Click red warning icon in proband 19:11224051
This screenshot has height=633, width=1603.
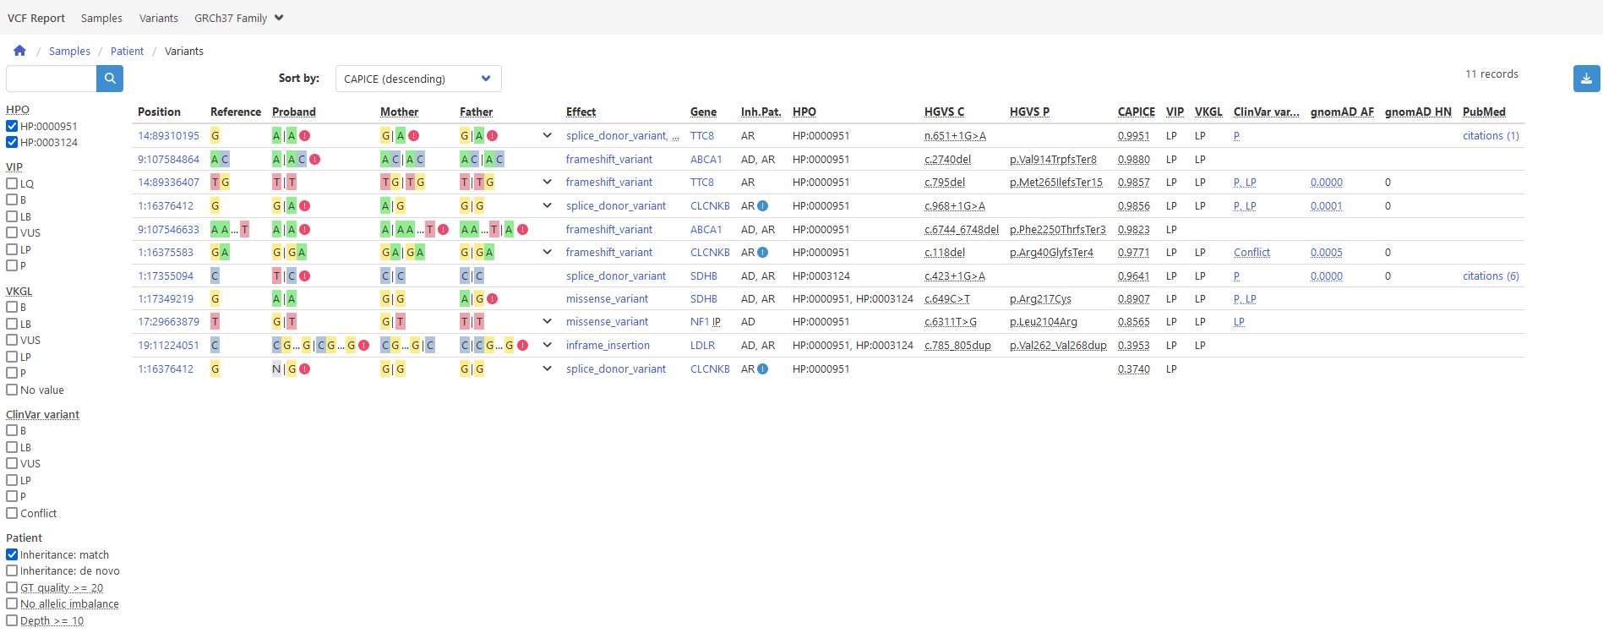363,345
